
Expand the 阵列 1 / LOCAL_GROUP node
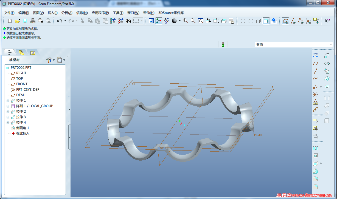pyautogui.click(x=8, y=106)
